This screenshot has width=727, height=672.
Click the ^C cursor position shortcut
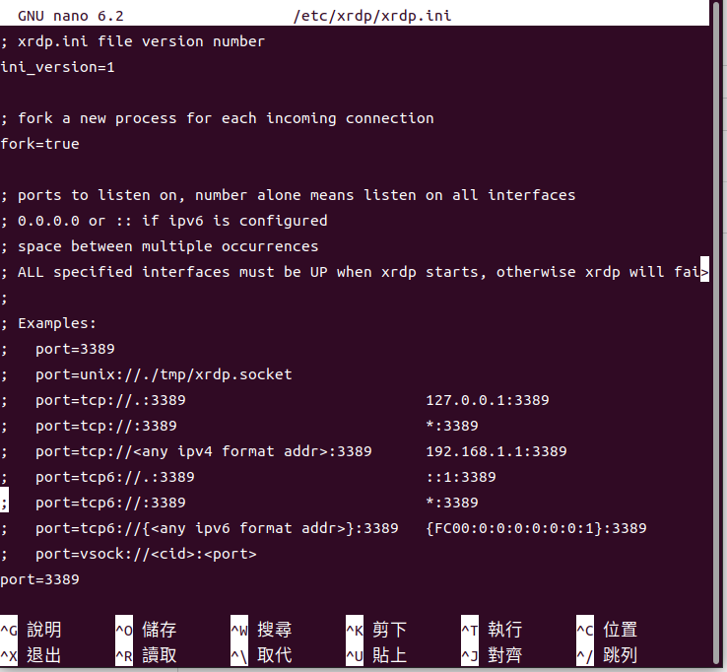(x=607, y=630)
